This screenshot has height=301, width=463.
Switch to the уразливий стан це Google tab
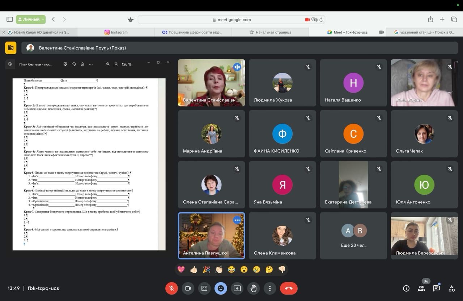[x=424, y=32]
